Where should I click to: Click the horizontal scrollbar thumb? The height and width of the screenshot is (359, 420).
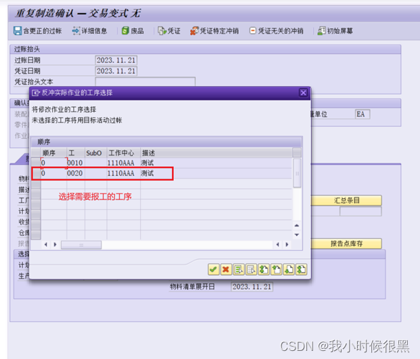coord(81,245)
